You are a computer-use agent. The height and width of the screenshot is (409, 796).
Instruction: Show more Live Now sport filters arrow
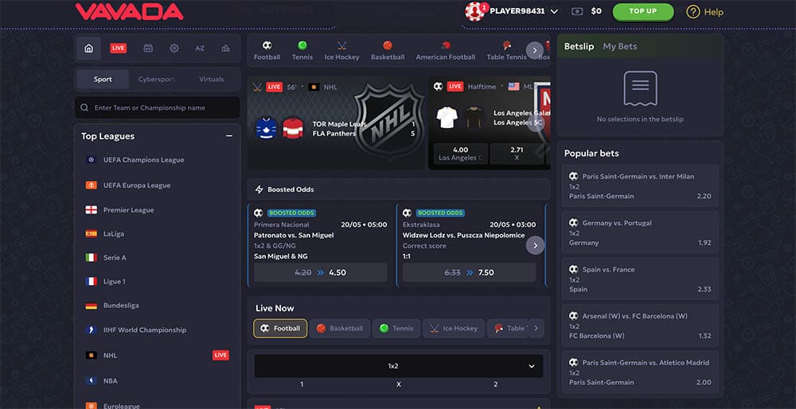click(536, 328)
